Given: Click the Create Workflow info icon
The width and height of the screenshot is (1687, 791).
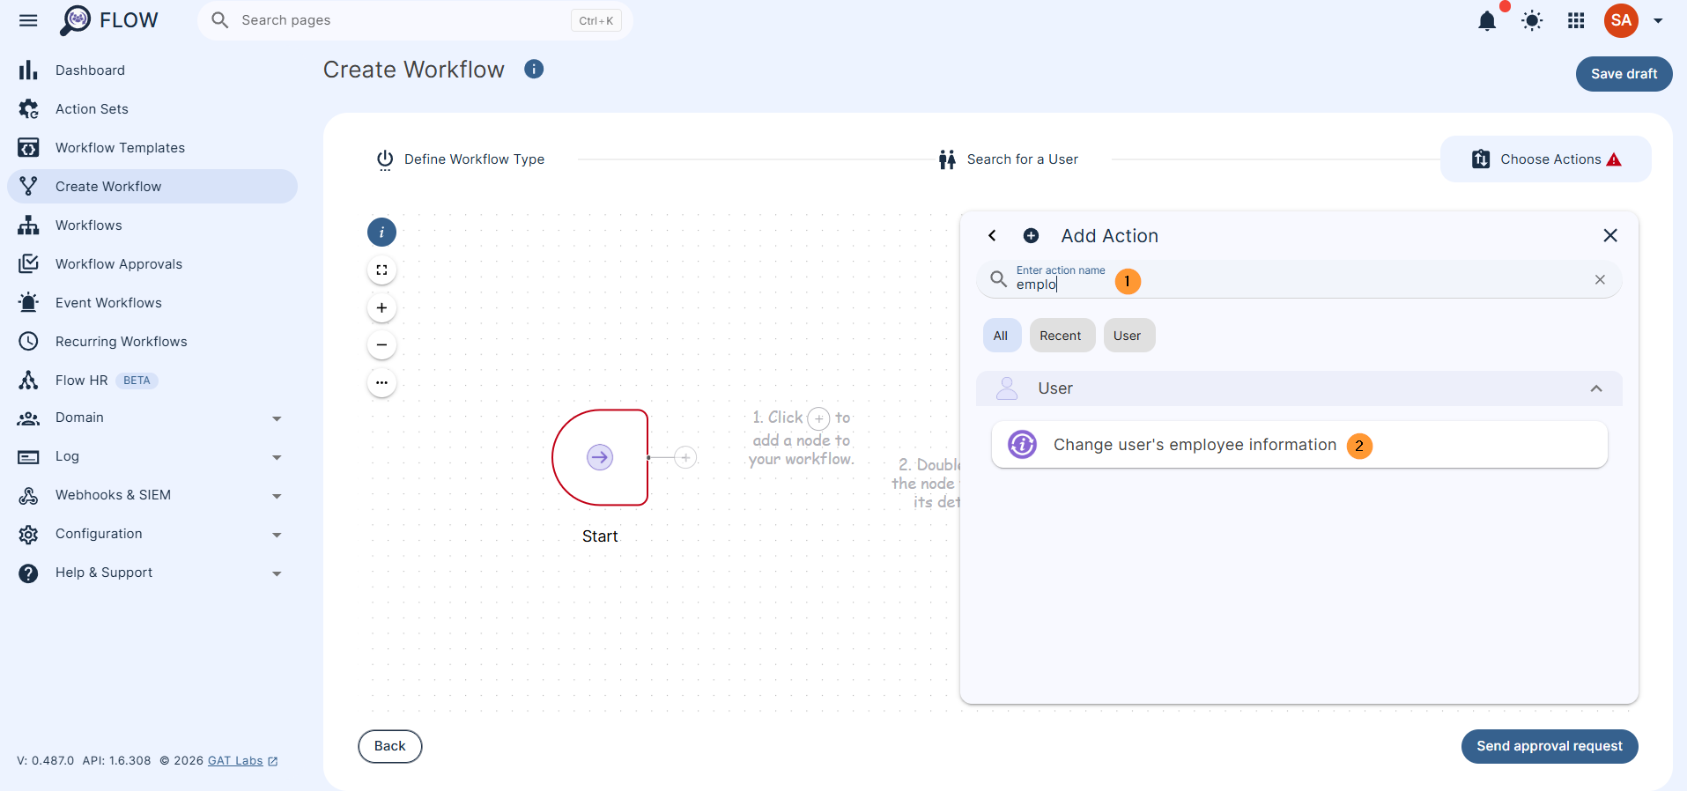Looking at the screenshot, I should point(534,69).
